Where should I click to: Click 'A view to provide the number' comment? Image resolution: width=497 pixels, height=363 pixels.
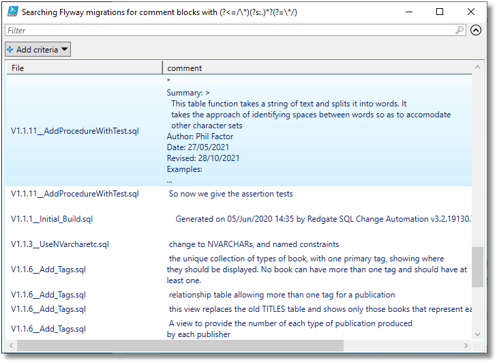(x=289, y=329)
